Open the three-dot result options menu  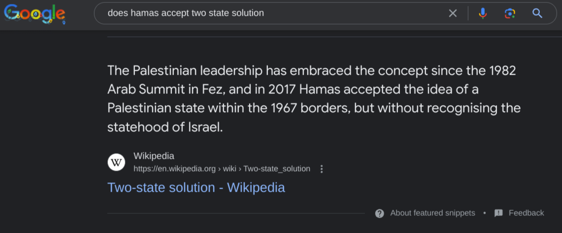(322, 169)
